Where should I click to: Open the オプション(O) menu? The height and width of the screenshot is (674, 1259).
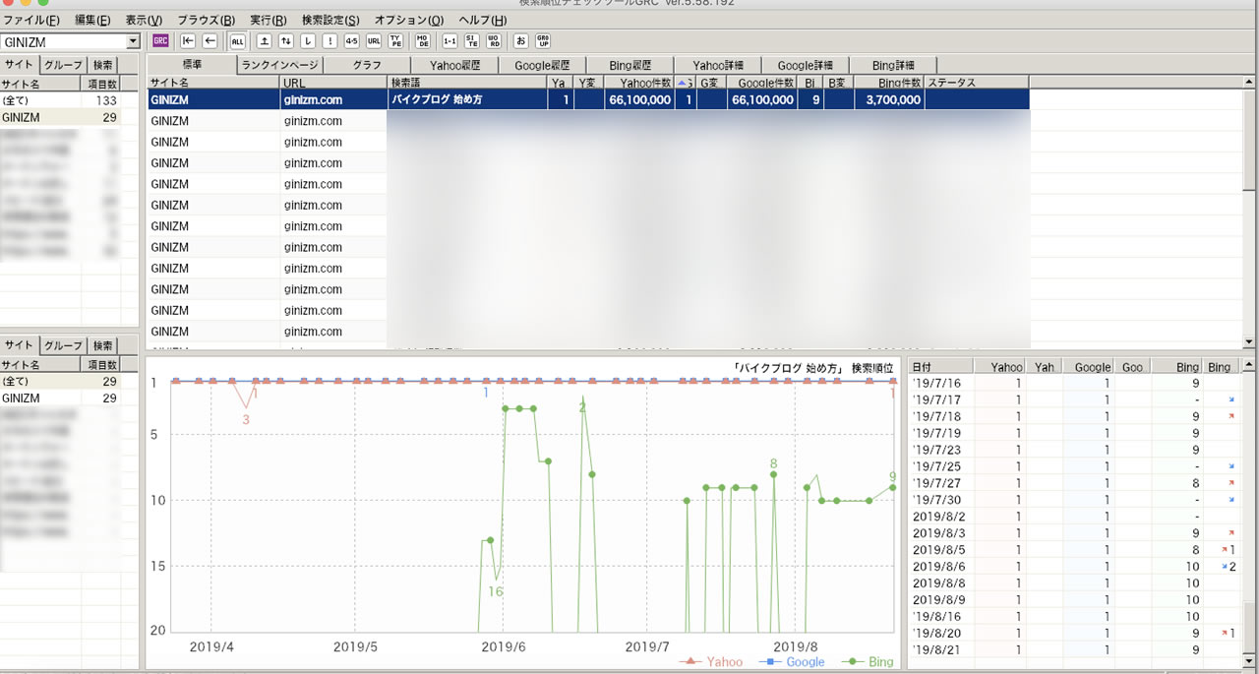click(409, 20)
